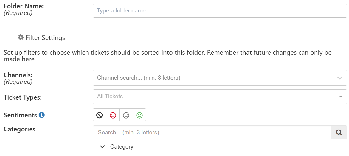The width and height of the screenshot is (349, 156).
Task: Click the Folder Name label
Action: [24, 6]
